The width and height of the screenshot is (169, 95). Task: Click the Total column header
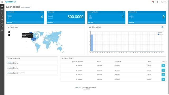[149, 62]
